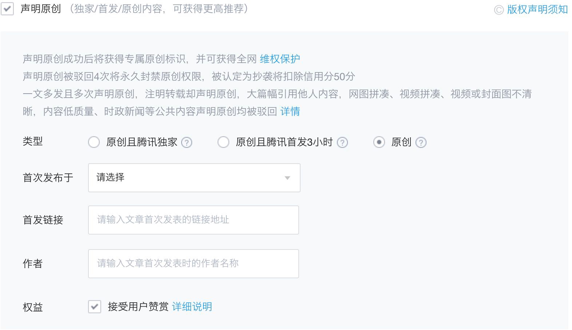
Task: Click help icon beside 原创 option
Action: pos(421,142)
